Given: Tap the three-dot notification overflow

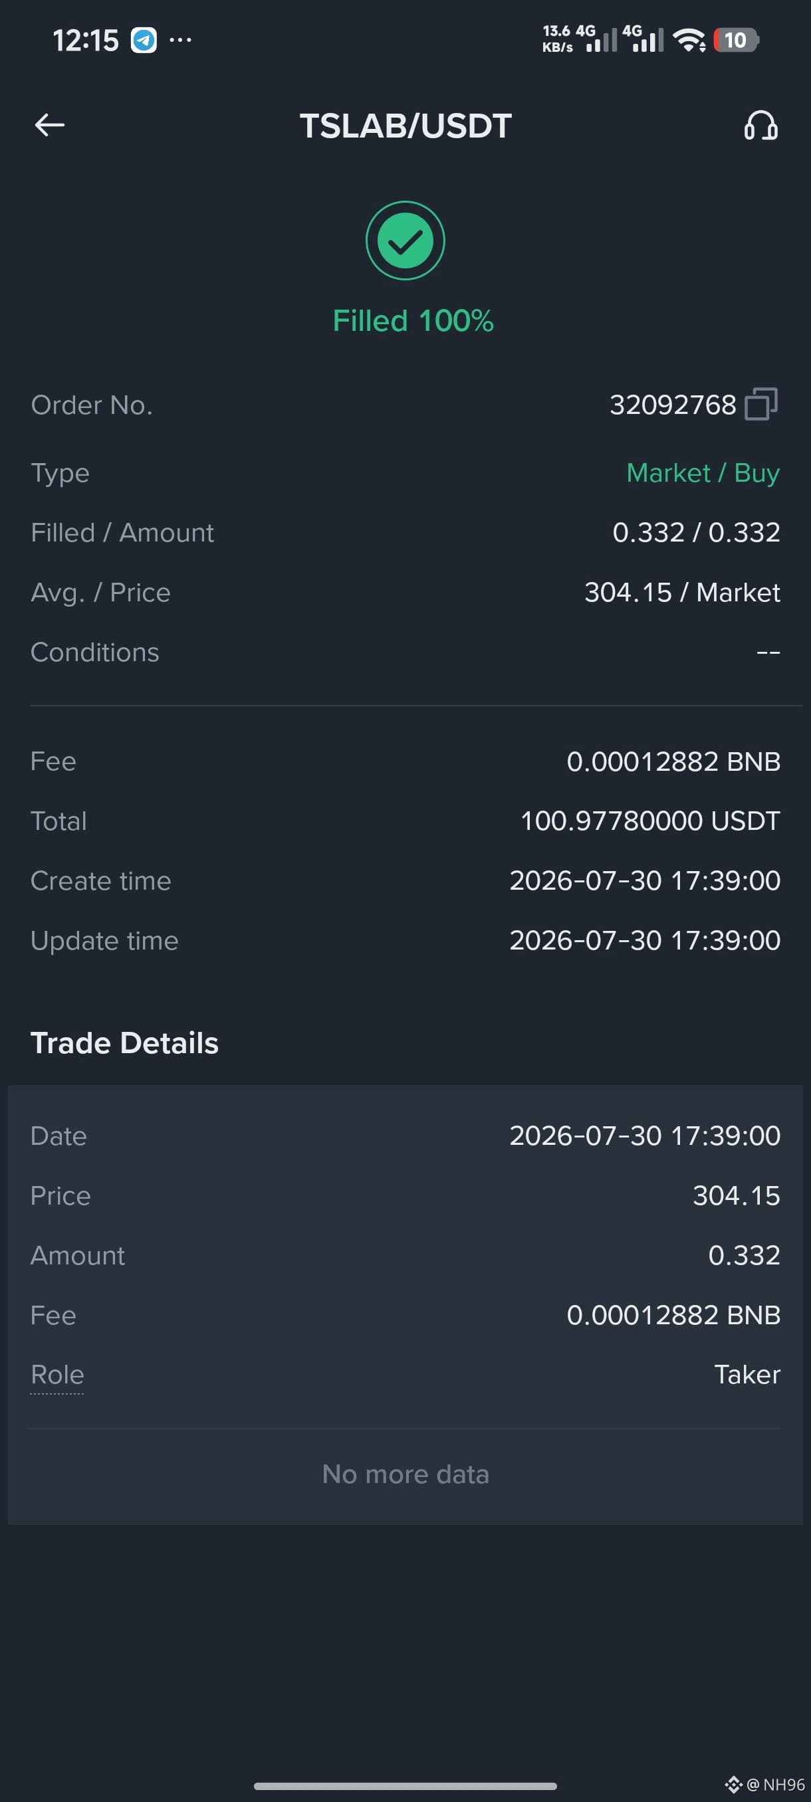Looking at the screenshot, I should click(180, 40).
